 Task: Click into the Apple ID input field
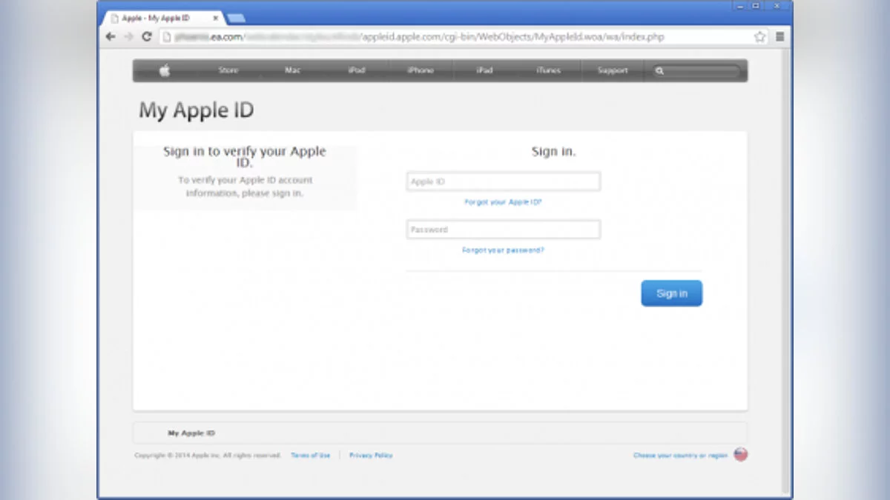pos(504,181)
